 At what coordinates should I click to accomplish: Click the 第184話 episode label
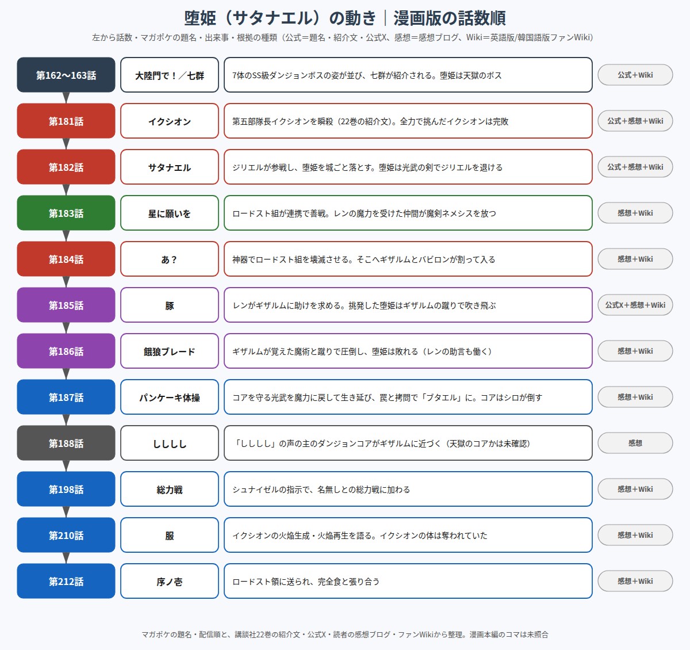[66, 259]
